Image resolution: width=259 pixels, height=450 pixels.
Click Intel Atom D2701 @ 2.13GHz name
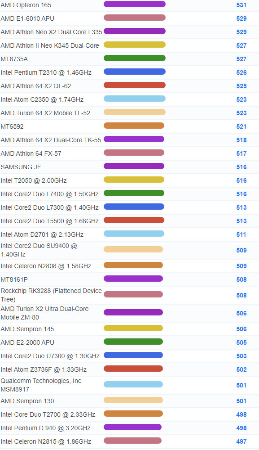tap(42, 234)
